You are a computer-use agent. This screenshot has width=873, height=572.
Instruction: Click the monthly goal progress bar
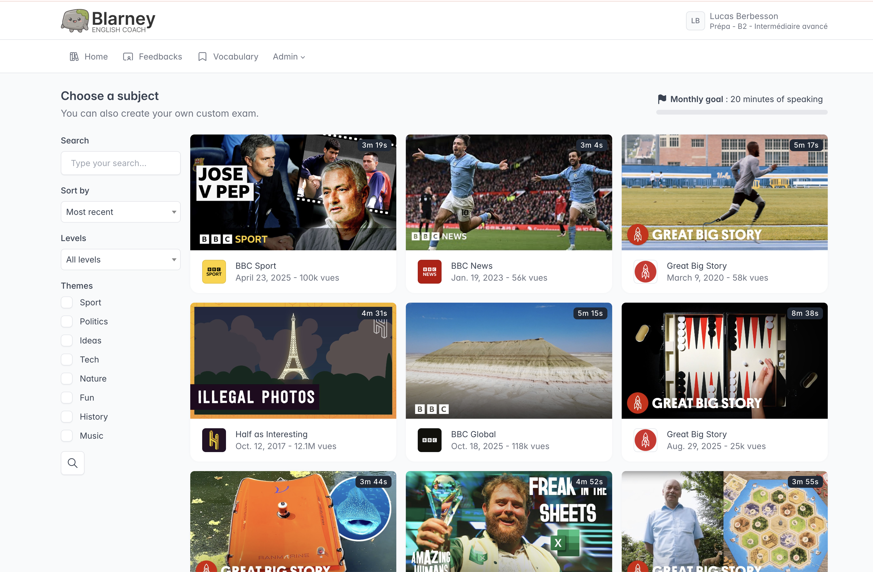(741, 112)
